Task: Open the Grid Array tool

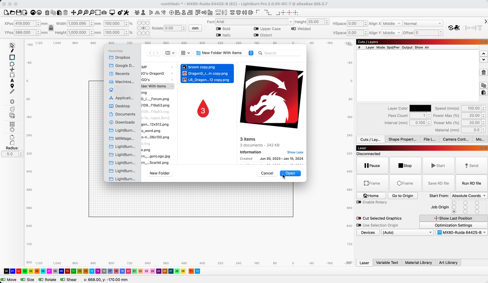Action: 12,124
